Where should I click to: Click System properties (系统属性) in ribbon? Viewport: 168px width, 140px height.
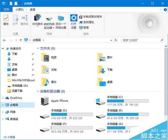coord(87,22)
